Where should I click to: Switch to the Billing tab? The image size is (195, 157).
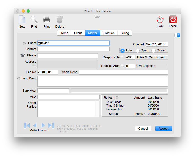tap(125, 33)
